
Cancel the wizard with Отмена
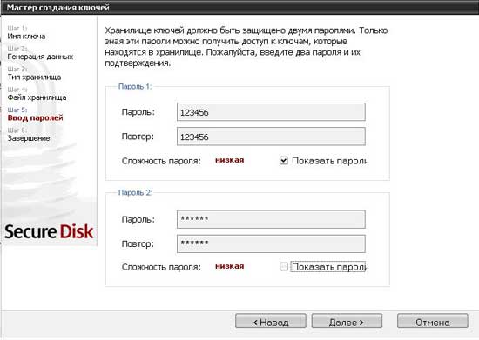(x=433, y=322)
